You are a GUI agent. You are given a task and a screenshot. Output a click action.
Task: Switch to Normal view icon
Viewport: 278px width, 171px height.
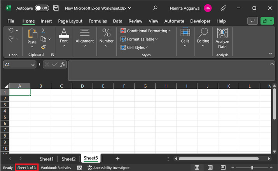(x=197, y=167)
